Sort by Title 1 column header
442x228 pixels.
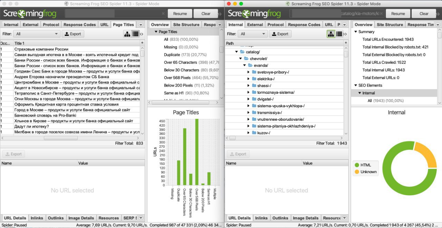pos(77,43)
